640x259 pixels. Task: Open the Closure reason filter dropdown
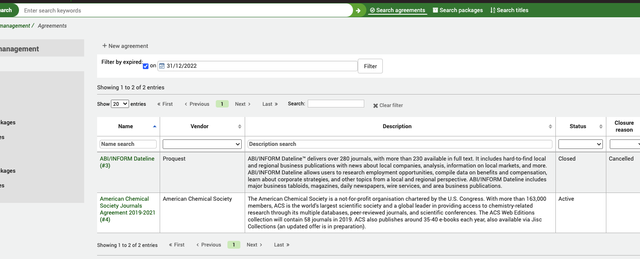click(x=627, y=144)
